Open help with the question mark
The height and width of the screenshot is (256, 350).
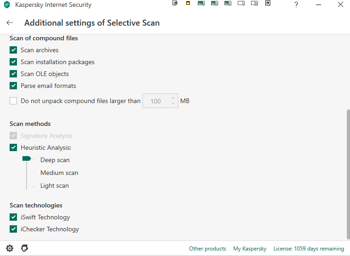296,5
